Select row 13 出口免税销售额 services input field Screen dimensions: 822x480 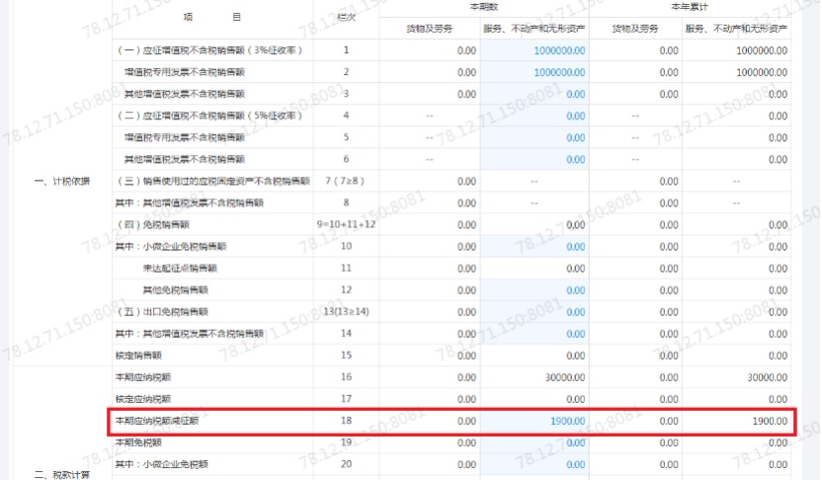coord(534,312)
